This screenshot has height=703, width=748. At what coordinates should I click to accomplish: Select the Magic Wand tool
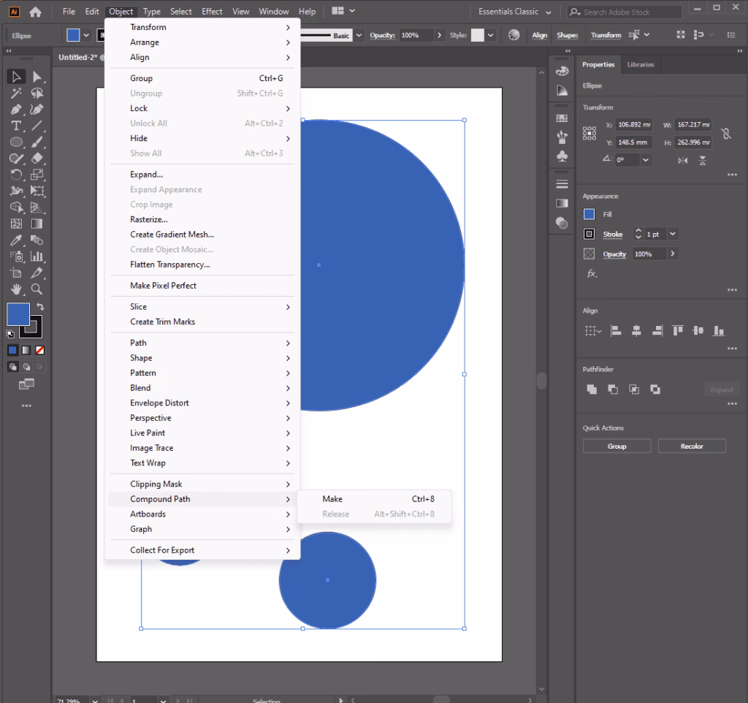[x=16, y=94]
